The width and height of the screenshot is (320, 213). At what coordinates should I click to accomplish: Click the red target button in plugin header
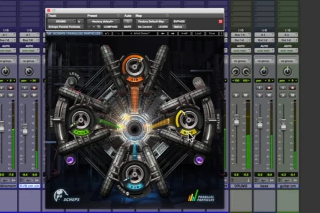click(220, 21)
